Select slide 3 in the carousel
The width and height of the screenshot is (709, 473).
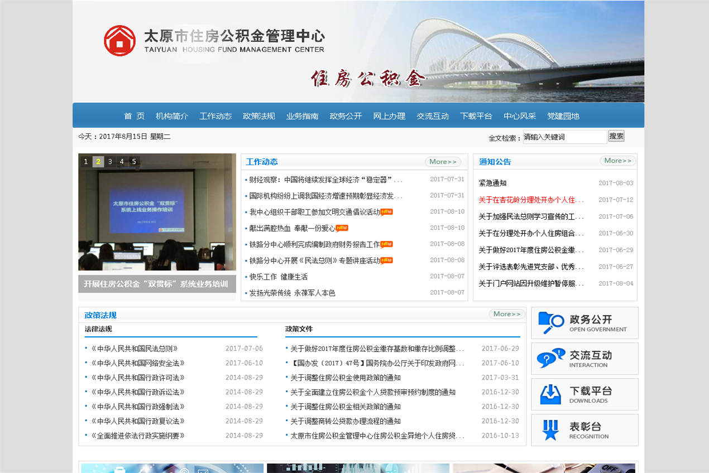pyautogui.click(x=110, y=162)
